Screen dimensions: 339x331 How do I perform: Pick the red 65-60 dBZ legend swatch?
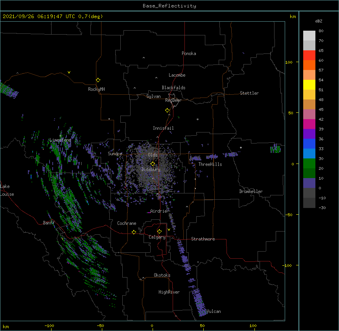pos(309,55)
